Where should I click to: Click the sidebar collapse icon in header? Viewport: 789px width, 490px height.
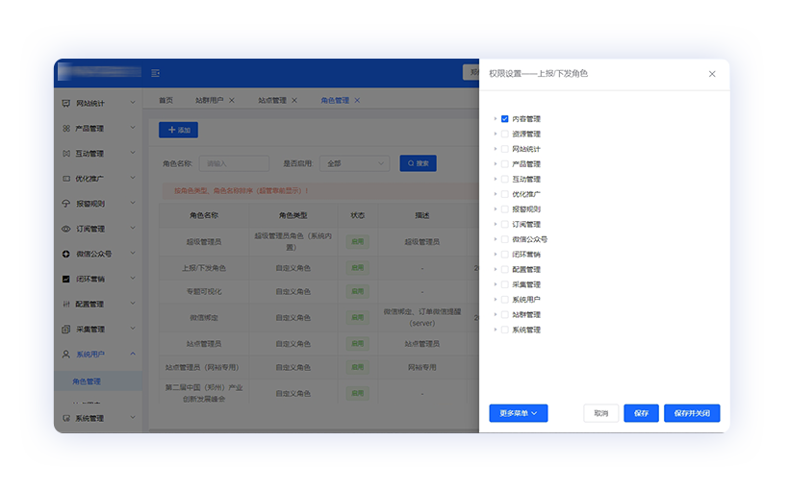pos(156,73)
